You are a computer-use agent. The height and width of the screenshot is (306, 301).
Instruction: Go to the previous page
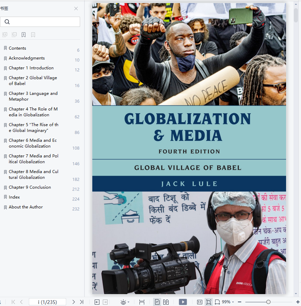(x=21, y=302)
